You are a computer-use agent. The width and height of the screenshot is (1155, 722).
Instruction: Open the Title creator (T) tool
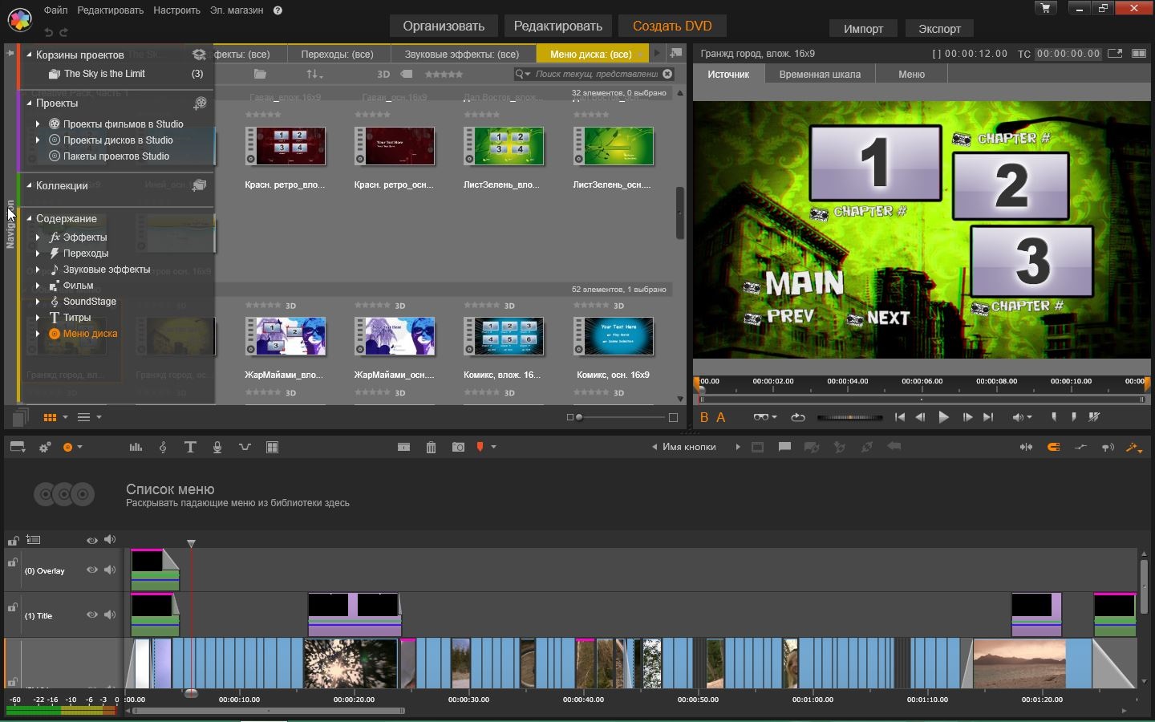click(x=190, y=447)
